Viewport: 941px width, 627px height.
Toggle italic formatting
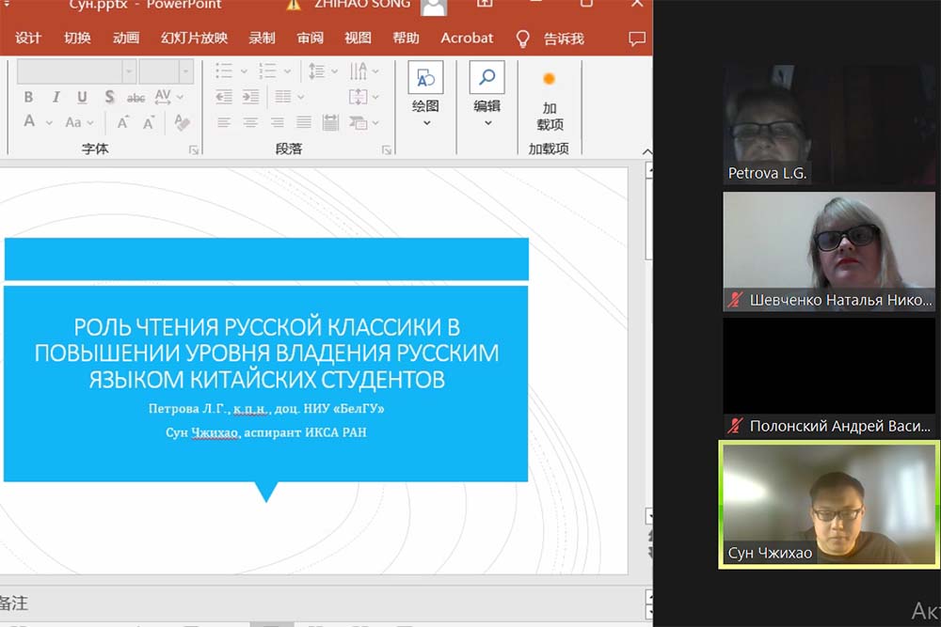tap(56, 97)
